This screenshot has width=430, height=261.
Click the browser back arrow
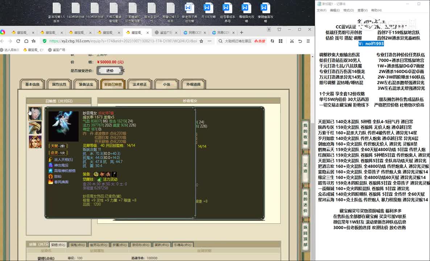pyautogui.click(x=3, y=41)
